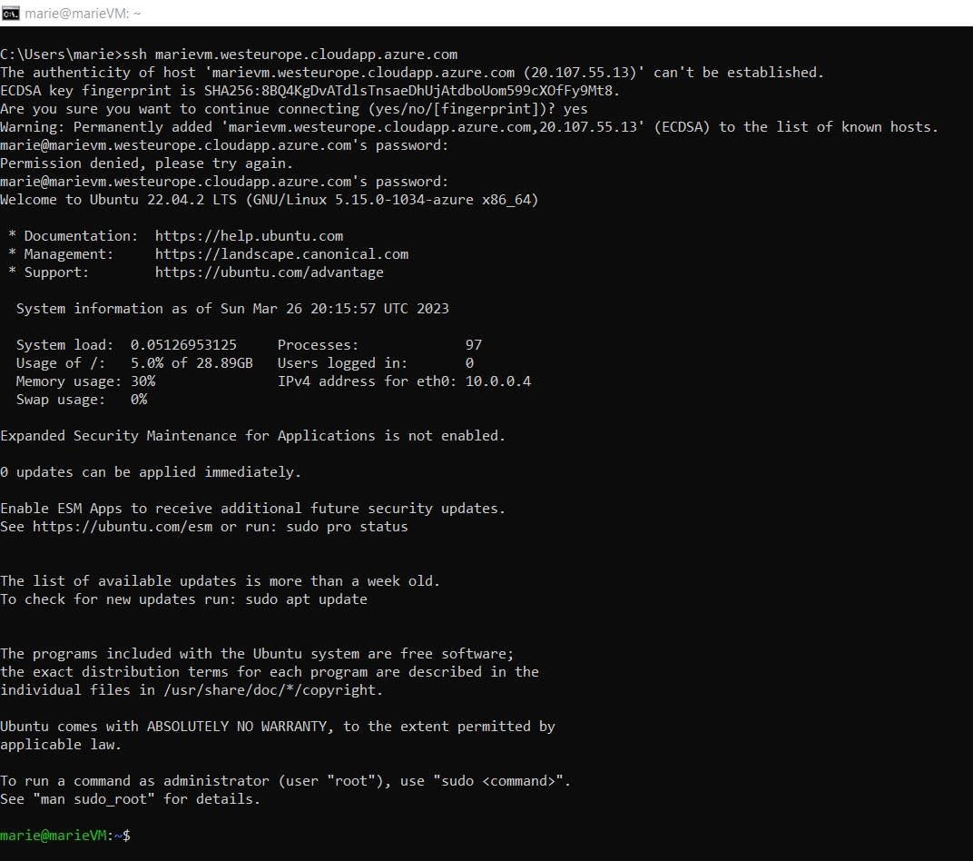Open the https://ubuntu.com/advantage support URL
The height and width of the screenshot is (861, 973).
coord(270,272)
